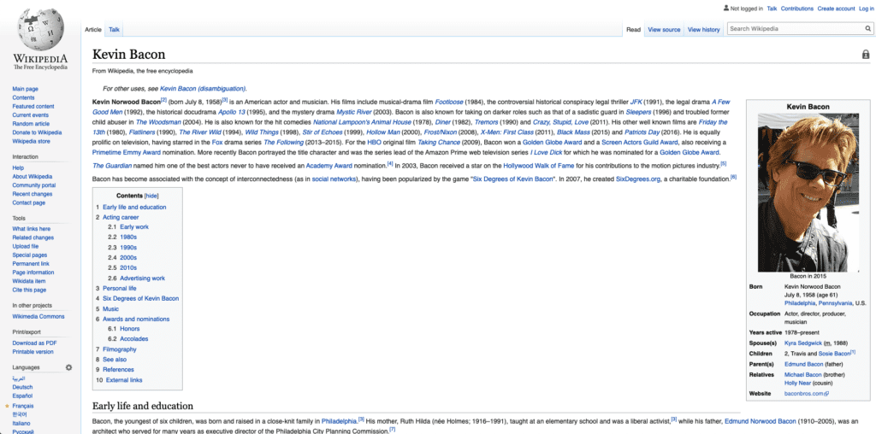876x434 pixels.
Task: Click the search magnifier icon
Action: pos(868,28)
